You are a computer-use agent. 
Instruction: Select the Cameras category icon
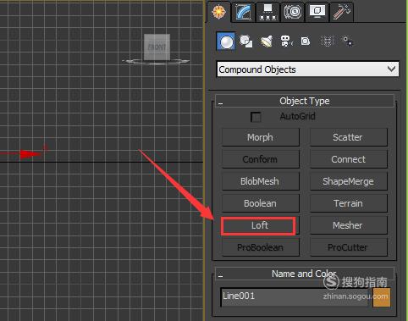click(x=286, y=42)
